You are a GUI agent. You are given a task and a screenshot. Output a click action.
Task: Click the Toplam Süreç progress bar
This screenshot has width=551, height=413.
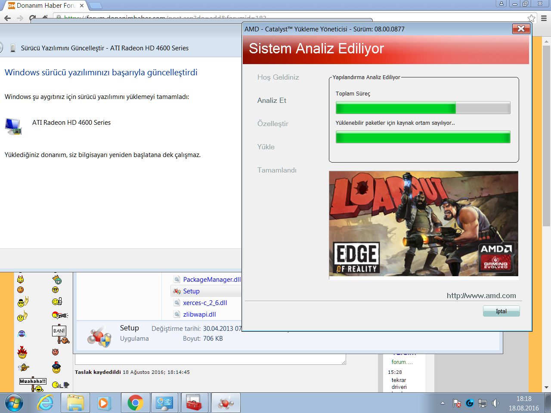coord(423,108)
